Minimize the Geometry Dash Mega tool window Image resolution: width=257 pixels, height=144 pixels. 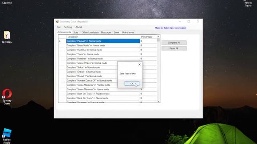pyautogui.click(x=180, y=22)
